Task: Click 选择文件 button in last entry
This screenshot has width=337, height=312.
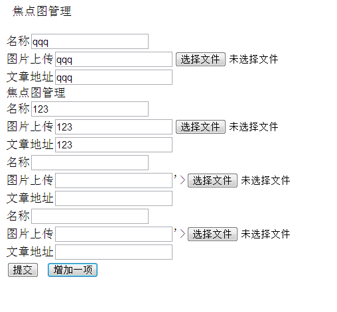Action: tap(212, 234)
